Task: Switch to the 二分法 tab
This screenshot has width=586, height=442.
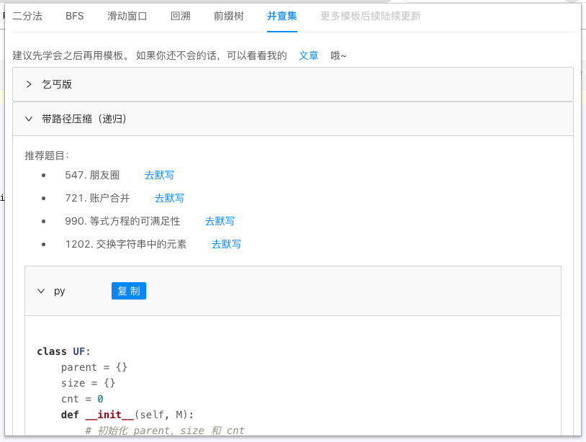Action: coord(27,16)
